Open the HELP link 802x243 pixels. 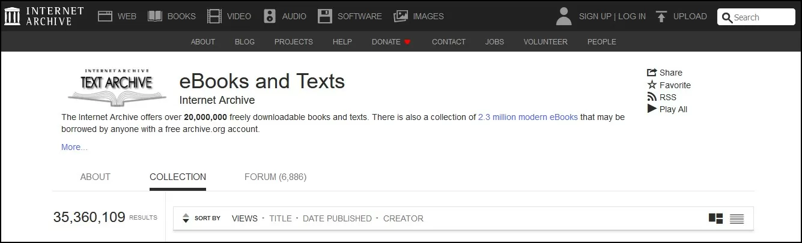pyautogui.click(x=342, y=42)
